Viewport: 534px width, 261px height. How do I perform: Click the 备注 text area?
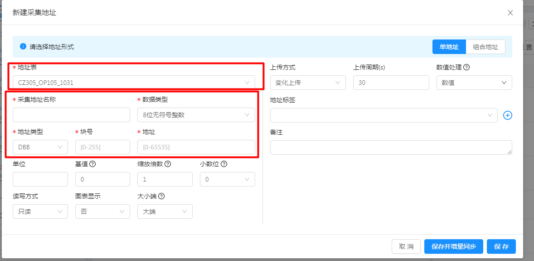391,148
